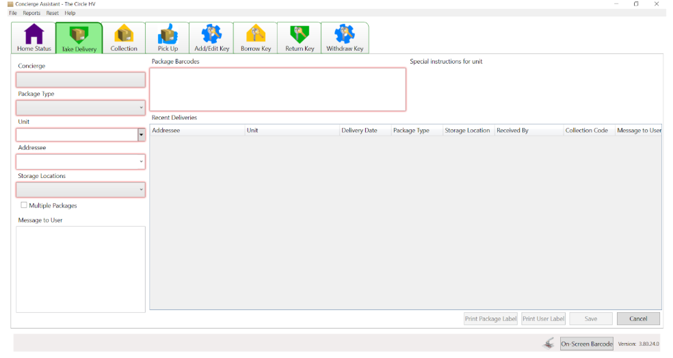Open the Reports menu
This screenshot has height=358, width=673.
[x=31, y=13]
